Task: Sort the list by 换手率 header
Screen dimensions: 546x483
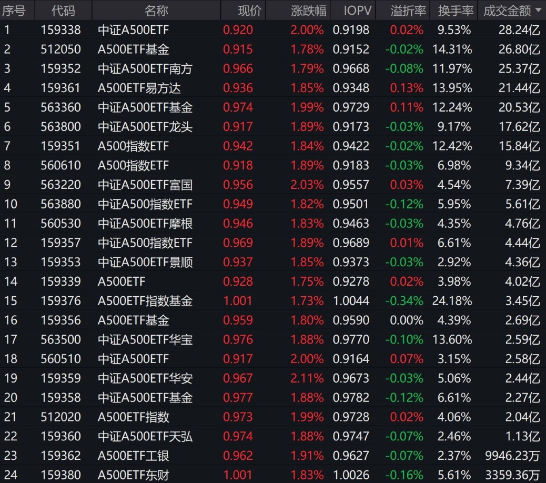Action: click(x=454, y=11)
